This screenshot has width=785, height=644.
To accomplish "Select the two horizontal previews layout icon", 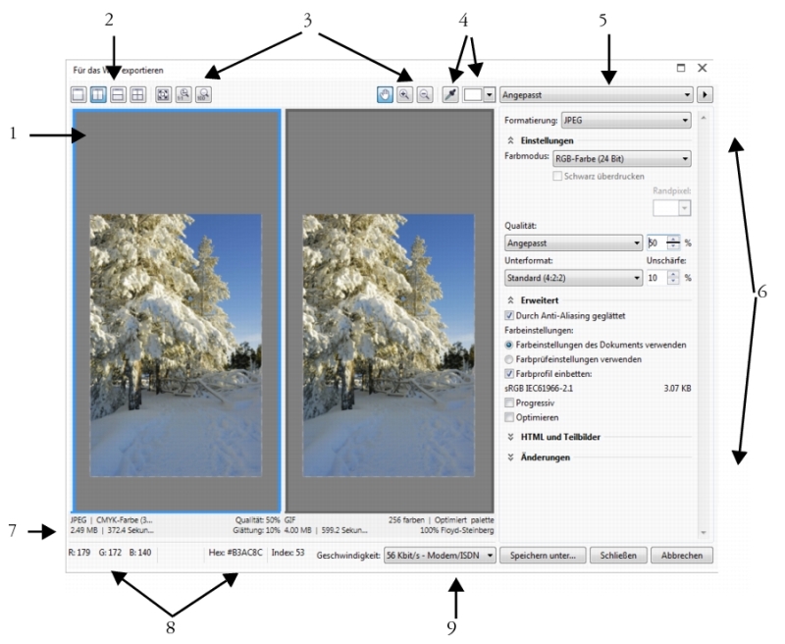I will [120, 95].
